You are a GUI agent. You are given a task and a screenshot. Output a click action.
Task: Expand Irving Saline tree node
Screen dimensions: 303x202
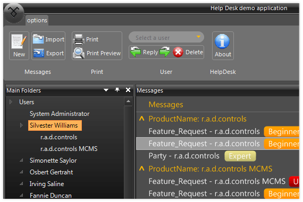click(x=21, y=183)
